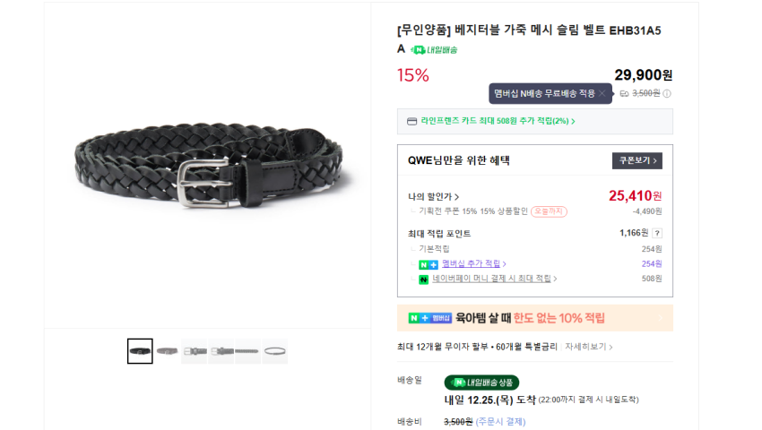The width and height of the screenshot is (762, 430).
Task: Click the 내일배송 badge beside title
Action: [x=434, y=49]
